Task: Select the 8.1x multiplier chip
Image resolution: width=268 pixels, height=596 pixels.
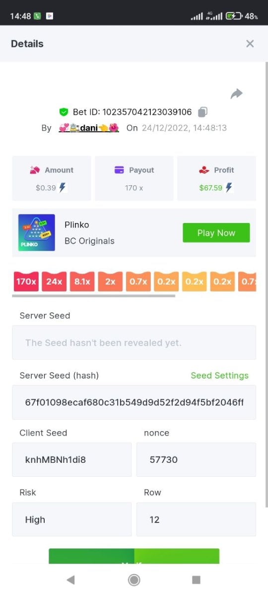Action: click(x=82, y=282)
